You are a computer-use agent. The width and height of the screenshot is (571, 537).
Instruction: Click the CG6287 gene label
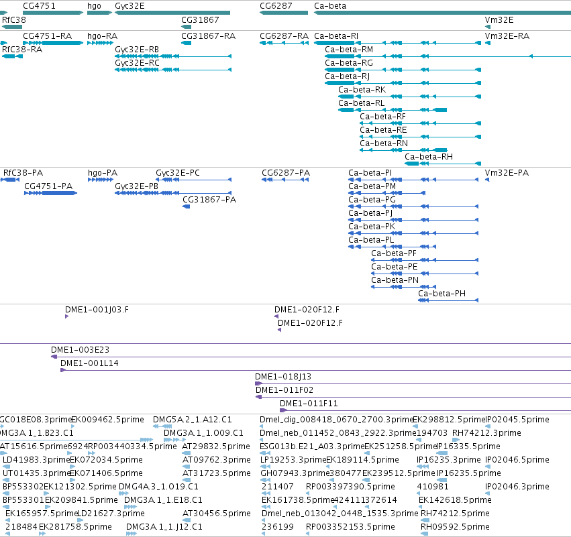click(276, 6)
